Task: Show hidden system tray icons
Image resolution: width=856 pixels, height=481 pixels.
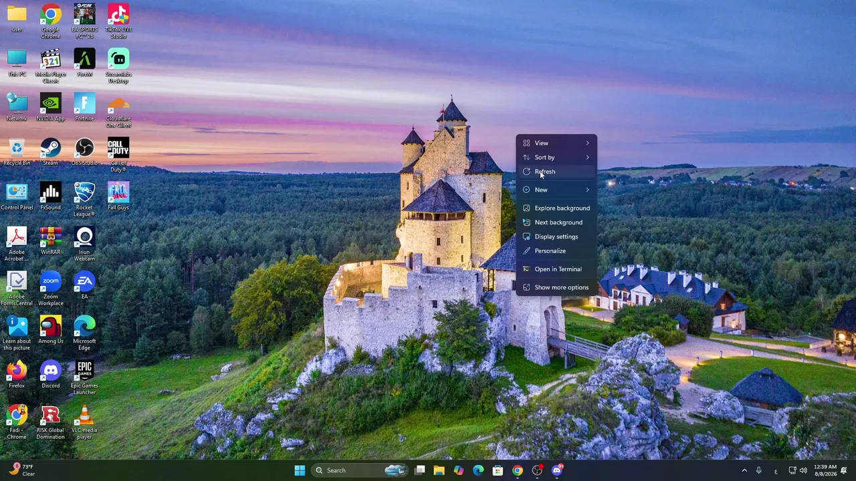Action: (x=744, y=470)
